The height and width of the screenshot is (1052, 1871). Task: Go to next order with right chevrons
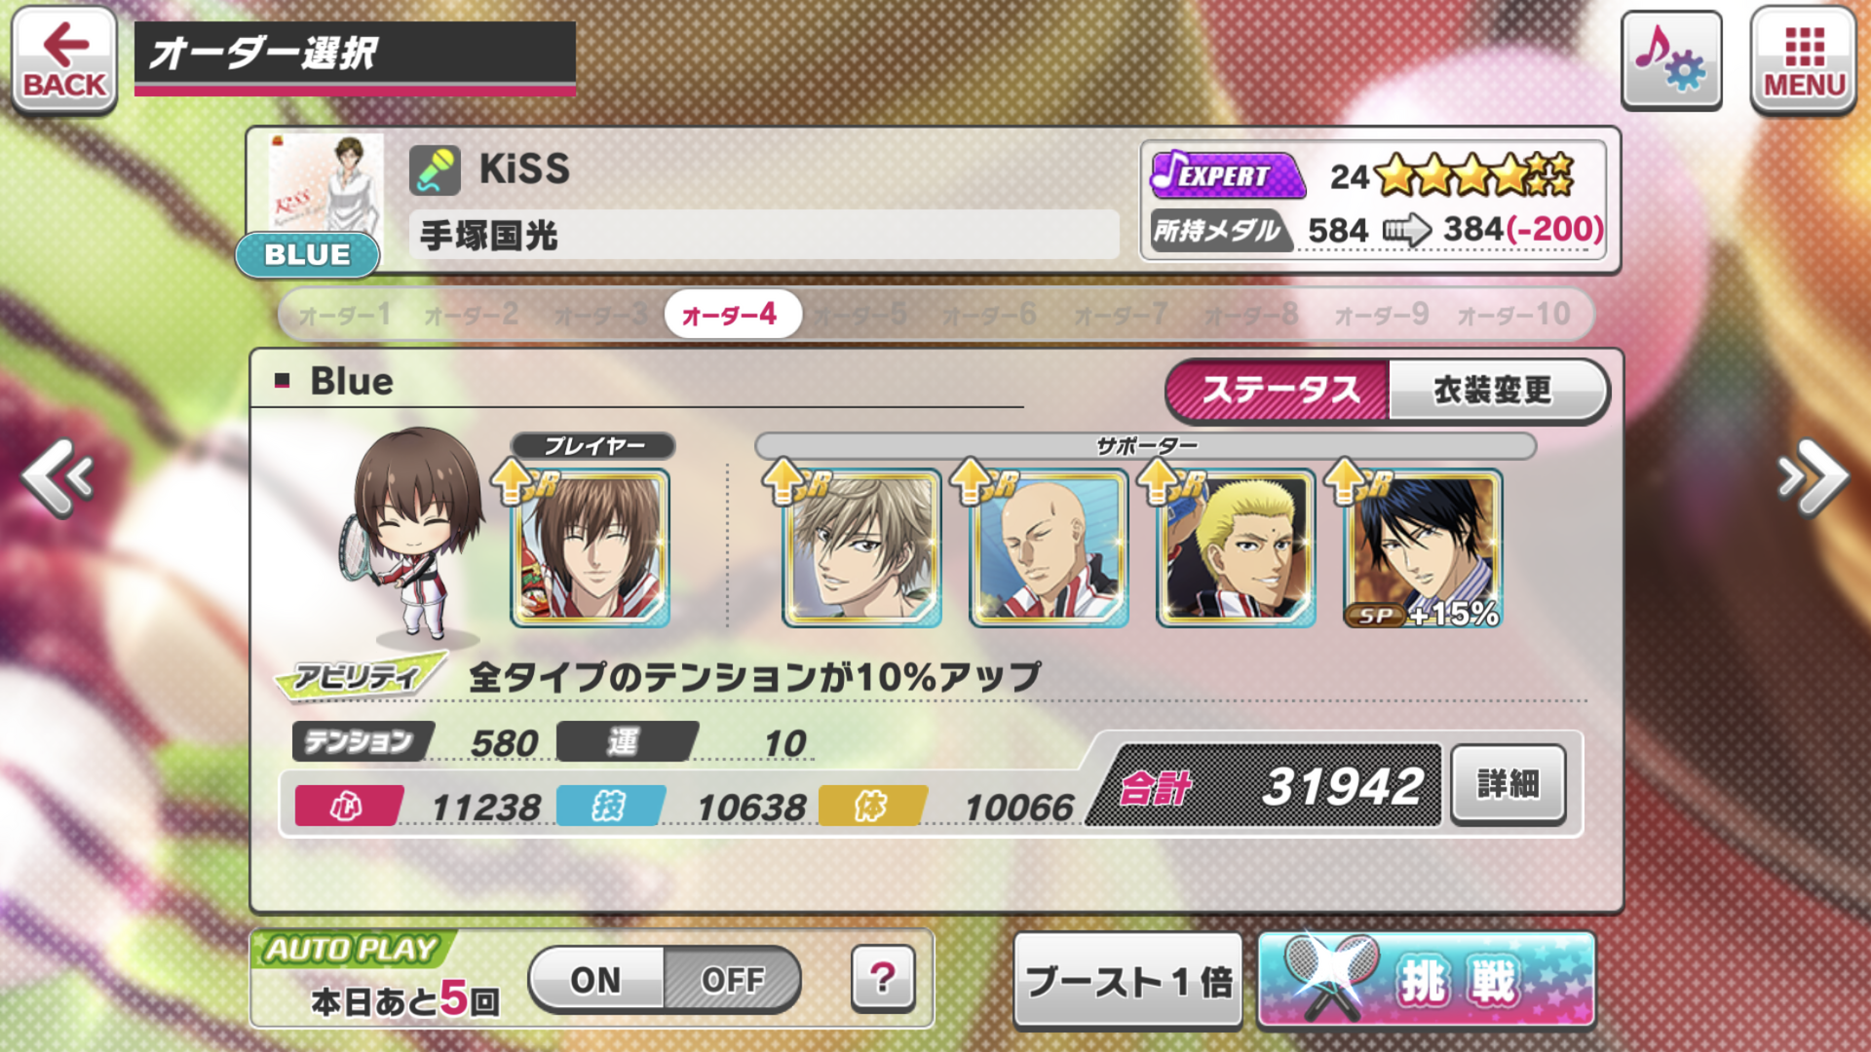point(1812,476)
